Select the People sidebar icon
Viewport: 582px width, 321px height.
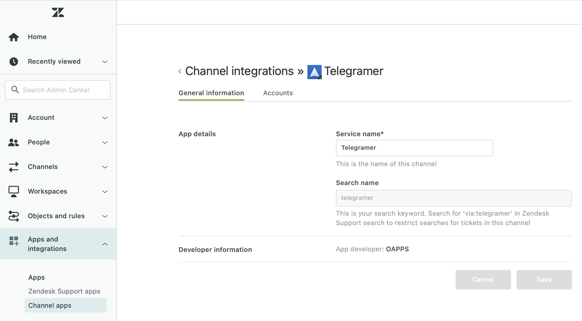[x=14, y=142]
